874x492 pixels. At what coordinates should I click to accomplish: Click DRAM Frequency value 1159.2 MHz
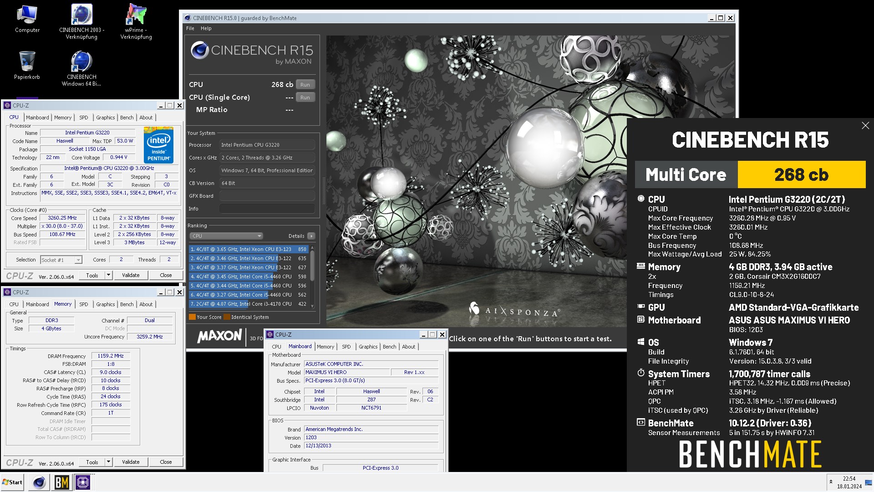tap(111, 356)
